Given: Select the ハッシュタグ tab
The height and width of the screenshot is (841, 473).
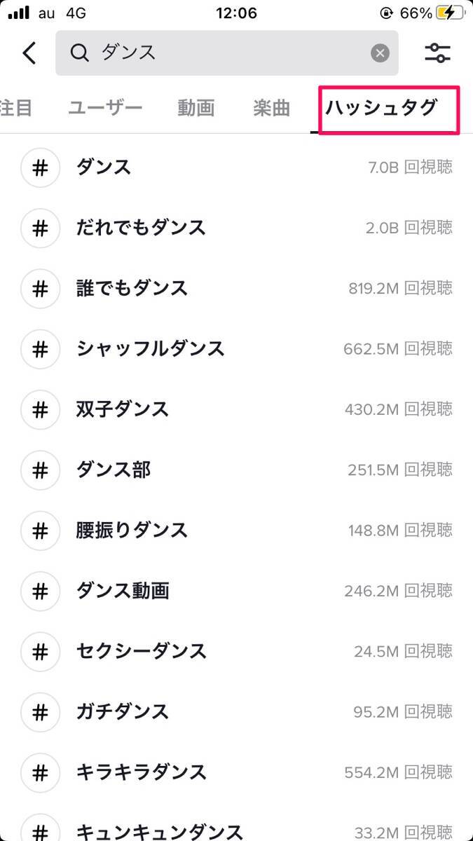Looking at the screenshot, I should pyautogui.click(x=381, y=108).
